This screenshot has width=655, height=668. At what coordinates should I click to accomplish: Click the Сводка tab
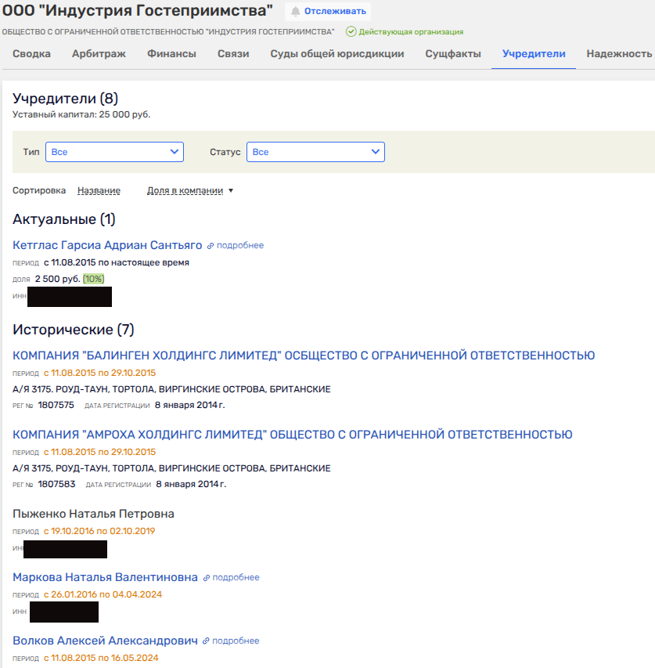click(x=32, y=54)
